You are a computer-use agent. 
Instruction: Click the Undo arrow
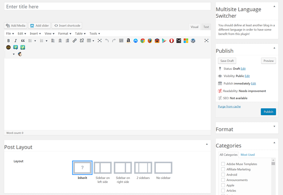pos(107,41)
